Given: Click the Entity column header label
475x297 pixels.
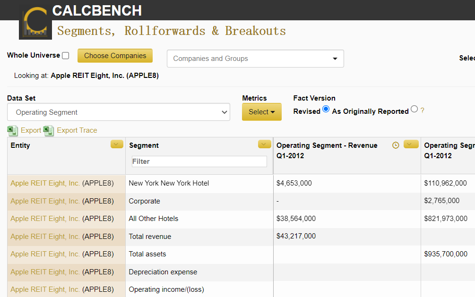Looking at the screenshot, I should (20, 145).
